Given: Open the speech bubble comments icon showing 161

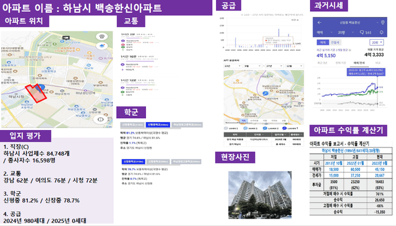Looking at the screenshot, I should 362,32.
